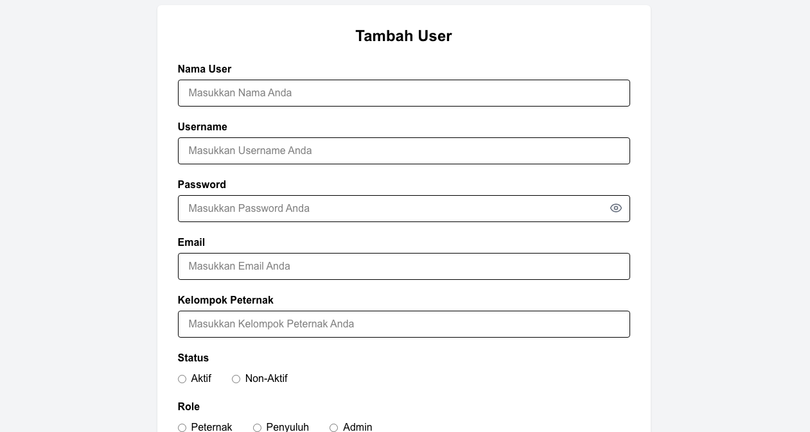Click the 'Username' field label

tap(202, 127)
